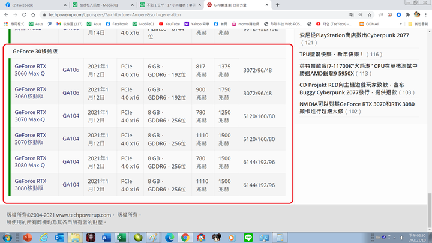Click the www.techpowerup.com footer text
The height and width of the screenshot is (243, 432).
click(83, 215)
